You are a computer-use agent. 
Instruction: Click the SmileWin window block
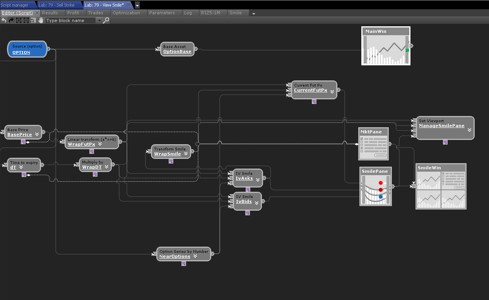pyautogui.click(x=441, y=187)
